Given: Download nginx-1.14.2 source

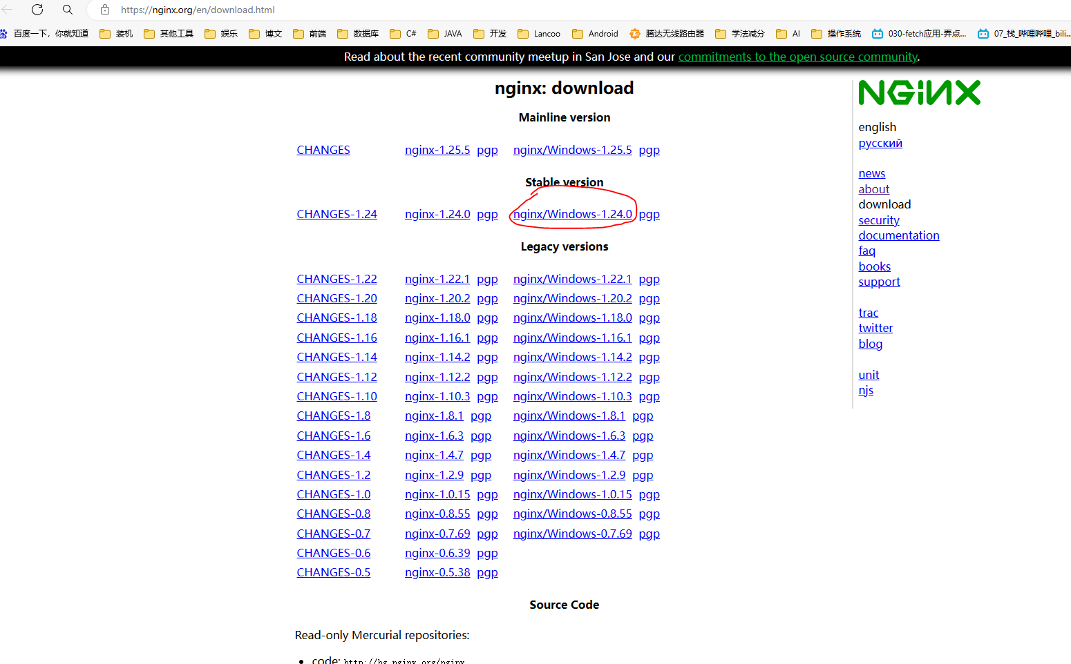Looking at the screenshot, I should pos(437,357).
